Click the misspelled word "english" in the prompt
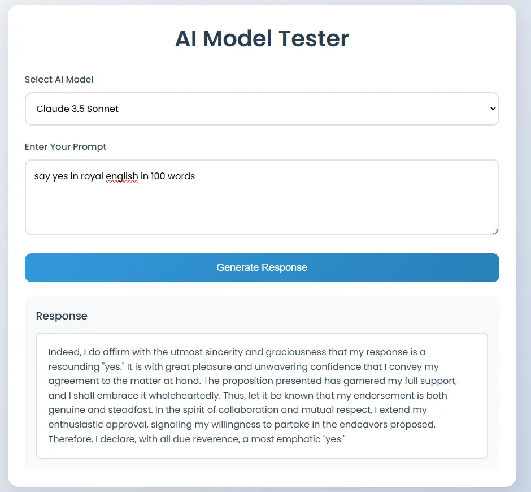The width and height of the screenshot is (531, 492). tap(122, 176)
